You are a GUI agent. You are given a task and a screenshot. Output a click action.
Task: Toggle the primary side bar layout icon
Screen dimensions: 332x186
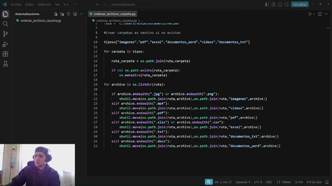(267, 4)
